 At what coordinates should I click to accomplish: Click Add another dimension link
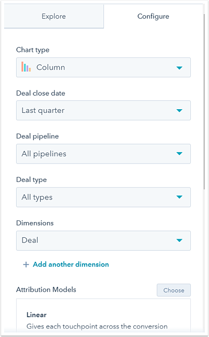[71, 264]
